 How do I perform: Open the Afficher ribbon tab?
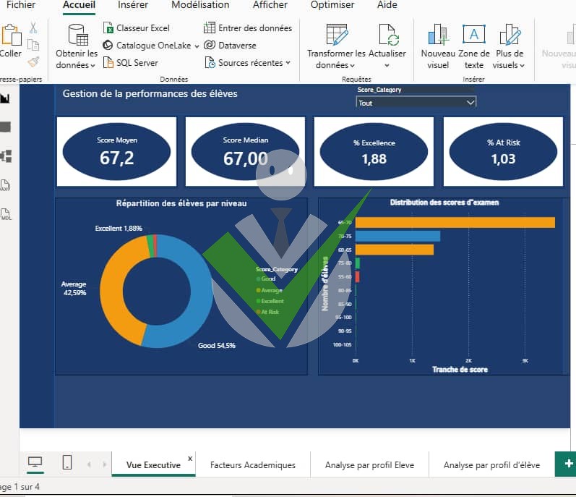point(270,5)
